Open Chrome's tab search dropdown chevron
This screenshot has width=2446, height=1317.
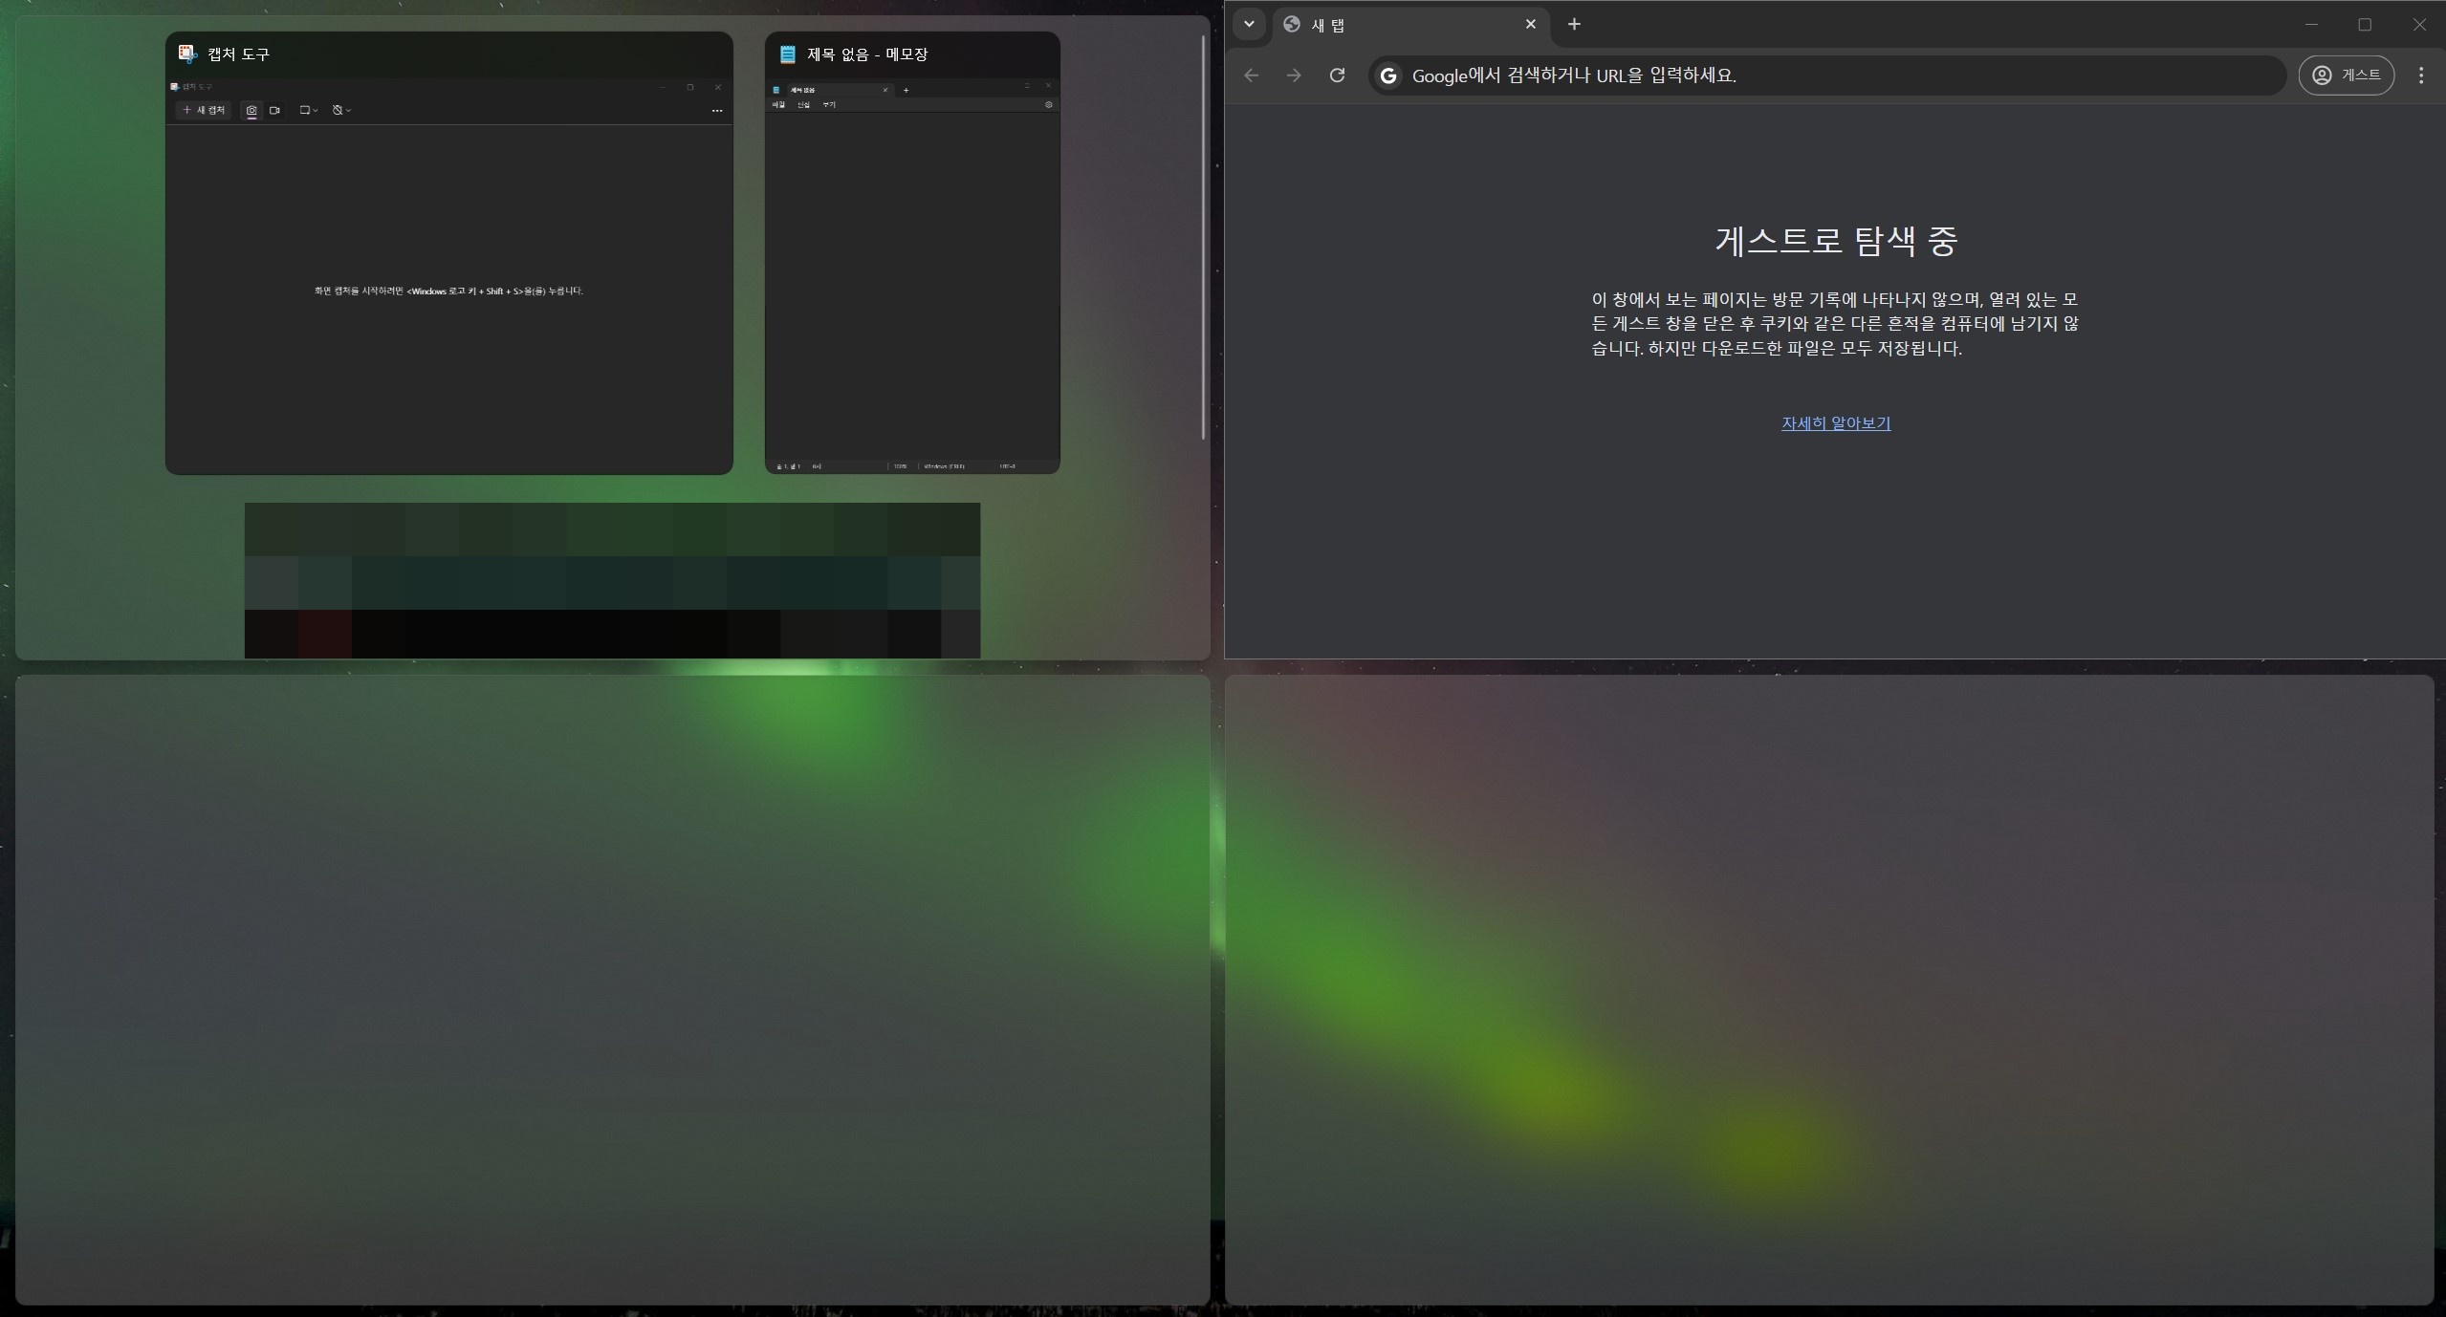[x=1249, y=24]
